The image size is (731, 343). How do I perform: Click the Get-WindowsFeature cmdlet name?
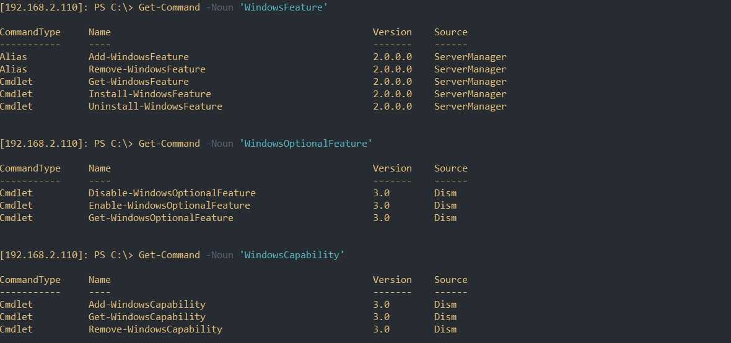[138, 82]
